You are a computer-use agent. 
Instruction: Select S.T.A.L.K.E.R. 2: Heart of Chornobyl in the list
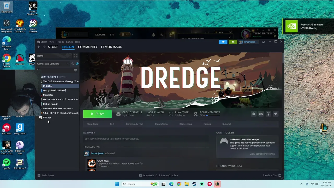point(60,113)
